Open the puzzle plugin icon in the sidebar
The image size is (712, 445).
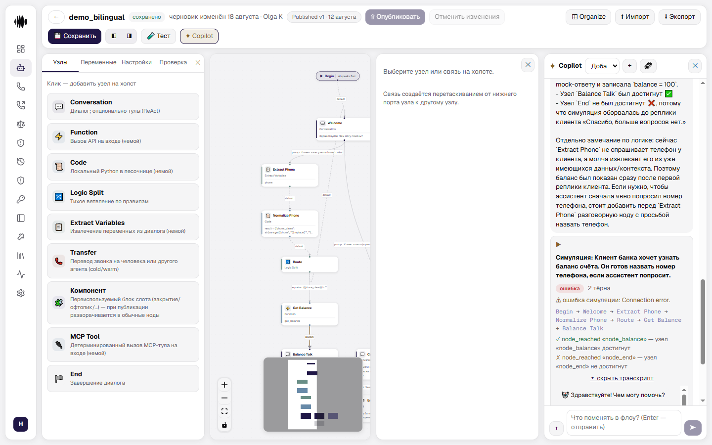pyautogui.click(x=21, y=237)
